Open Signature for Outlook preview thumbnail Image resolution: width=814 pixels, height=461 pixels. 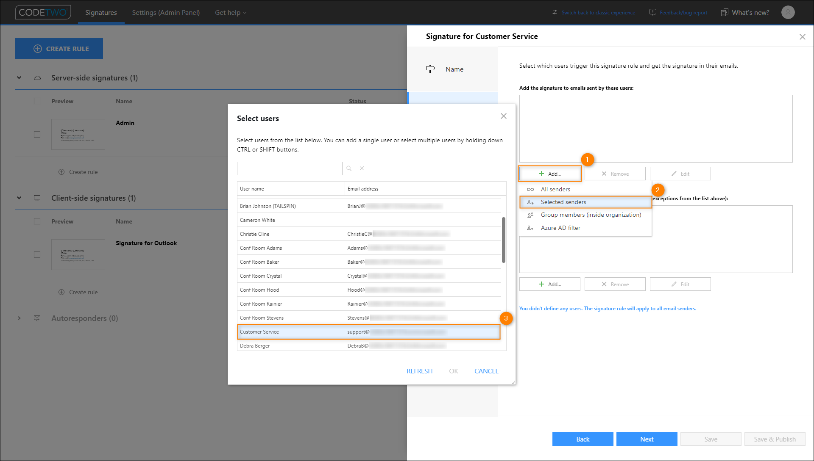coord(78,254)
